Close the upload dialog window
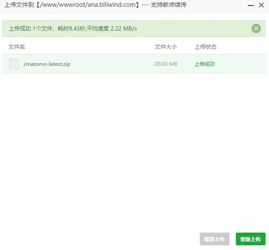 (261, 5)
